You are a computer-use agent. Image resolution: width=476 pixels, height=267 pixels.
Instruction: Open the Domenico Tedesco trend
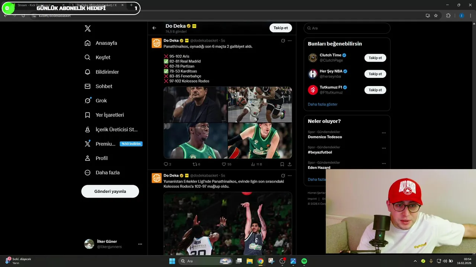325,137
